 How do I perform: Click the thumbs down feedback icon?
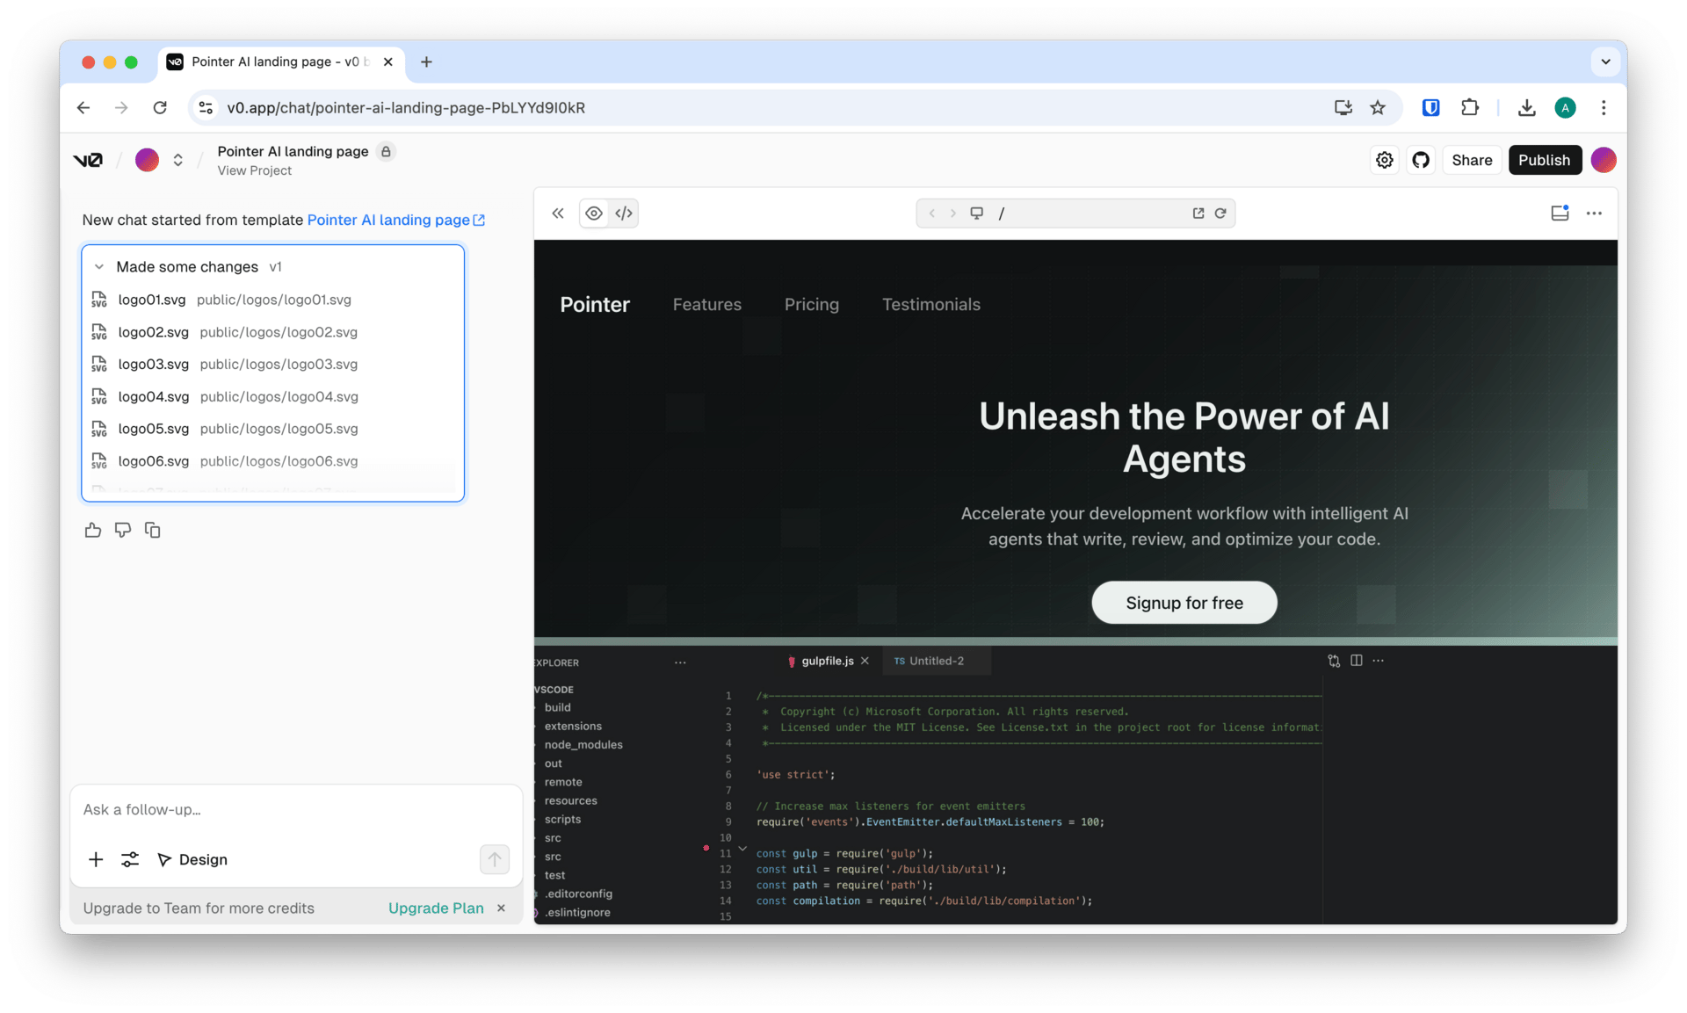click(x=123, y=530)
